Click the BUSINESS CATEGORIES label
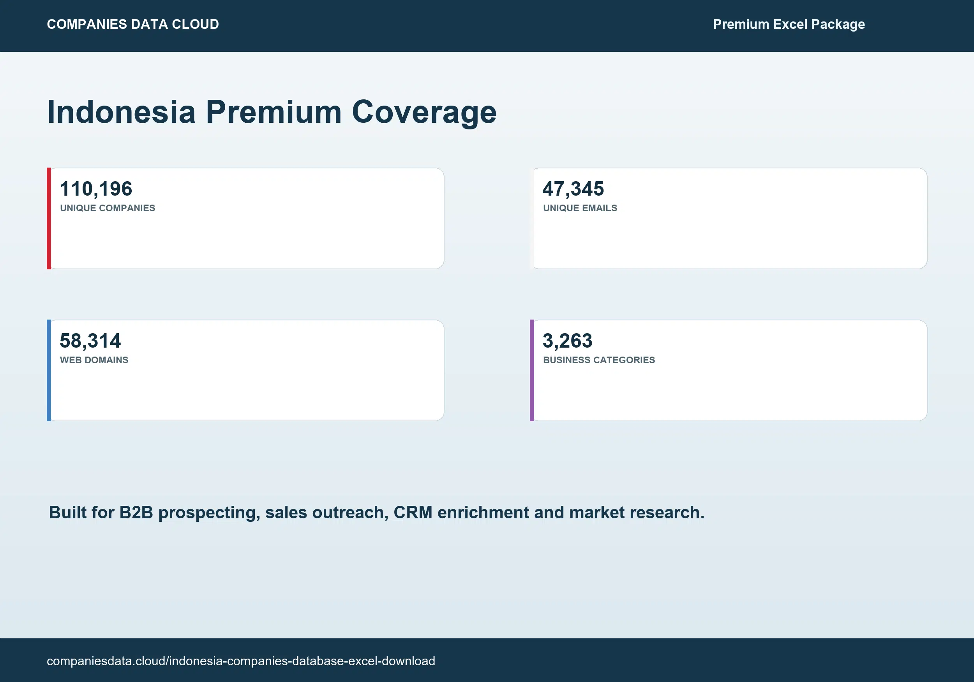This screenshot has width=974, height=682. click(x=599, y=360)
